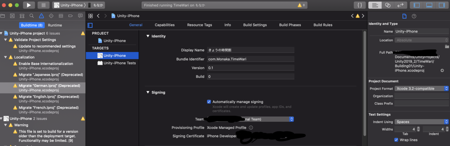Switch to the Version editor
Image resolution: width=450 pixels, height=146 pixels.
click(400, 5)
